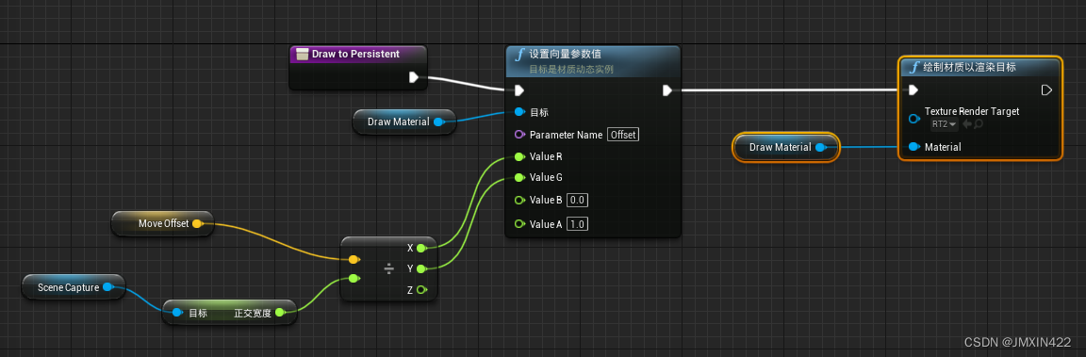Click the 正交宽度 label on the green node
Image resolution: width=1086 pixels, height=357 pixels.
(x=254, y=313)
